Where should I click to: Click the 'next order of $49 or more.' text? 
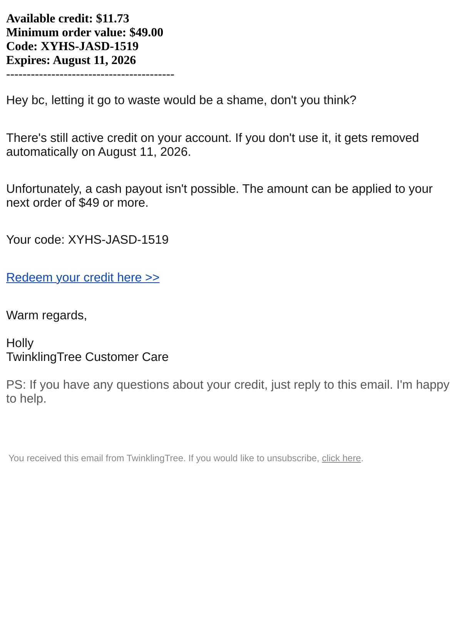pos(77,203)
